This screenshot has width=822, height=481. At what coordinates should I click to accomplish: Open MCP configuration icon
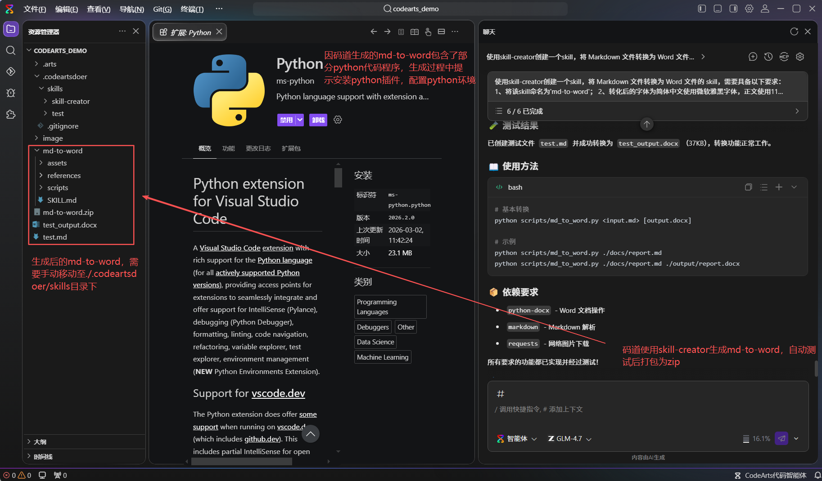pyautogui.click(x=784, y=57)
